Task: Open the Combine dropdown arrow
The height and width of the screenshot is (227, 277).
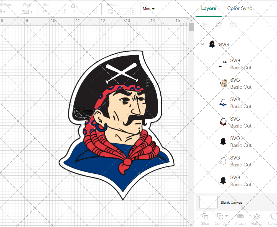Action: tap(227, 216)
